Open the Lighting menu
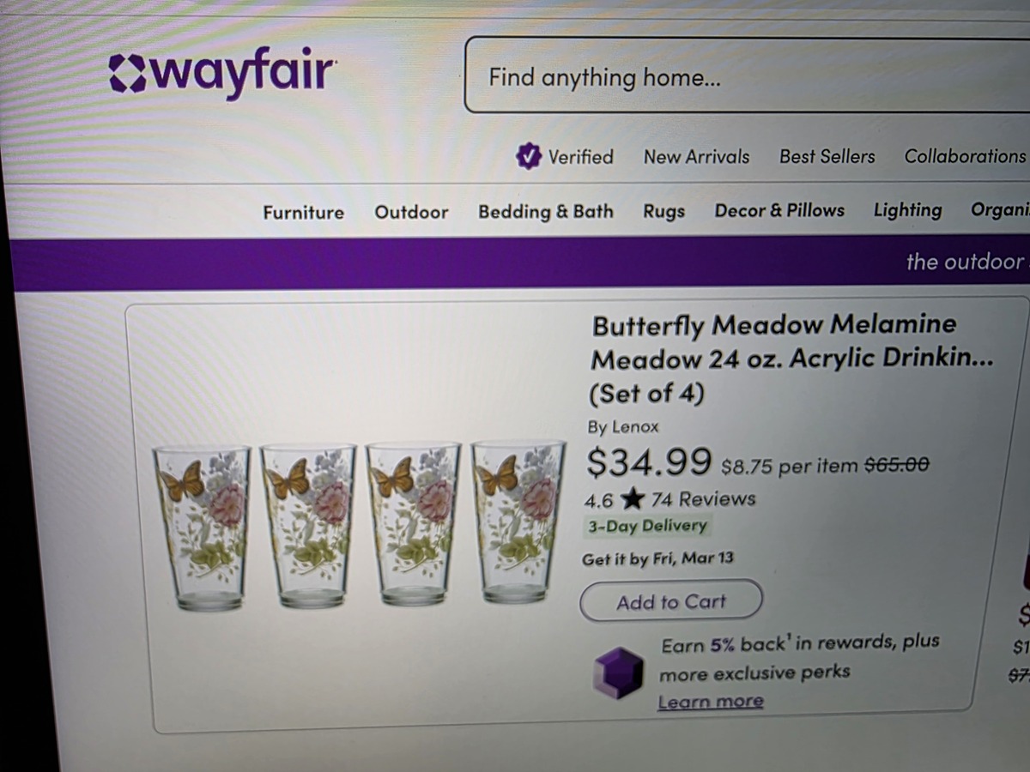This screenshot has height=772, width=1030. pos(907,210)
